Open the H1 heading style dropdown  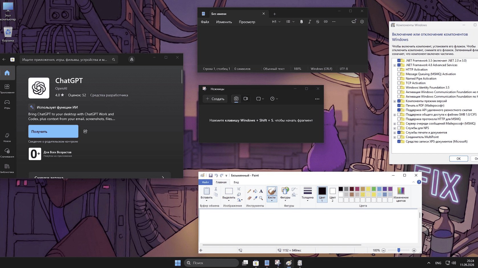click(x=276, y=22)
